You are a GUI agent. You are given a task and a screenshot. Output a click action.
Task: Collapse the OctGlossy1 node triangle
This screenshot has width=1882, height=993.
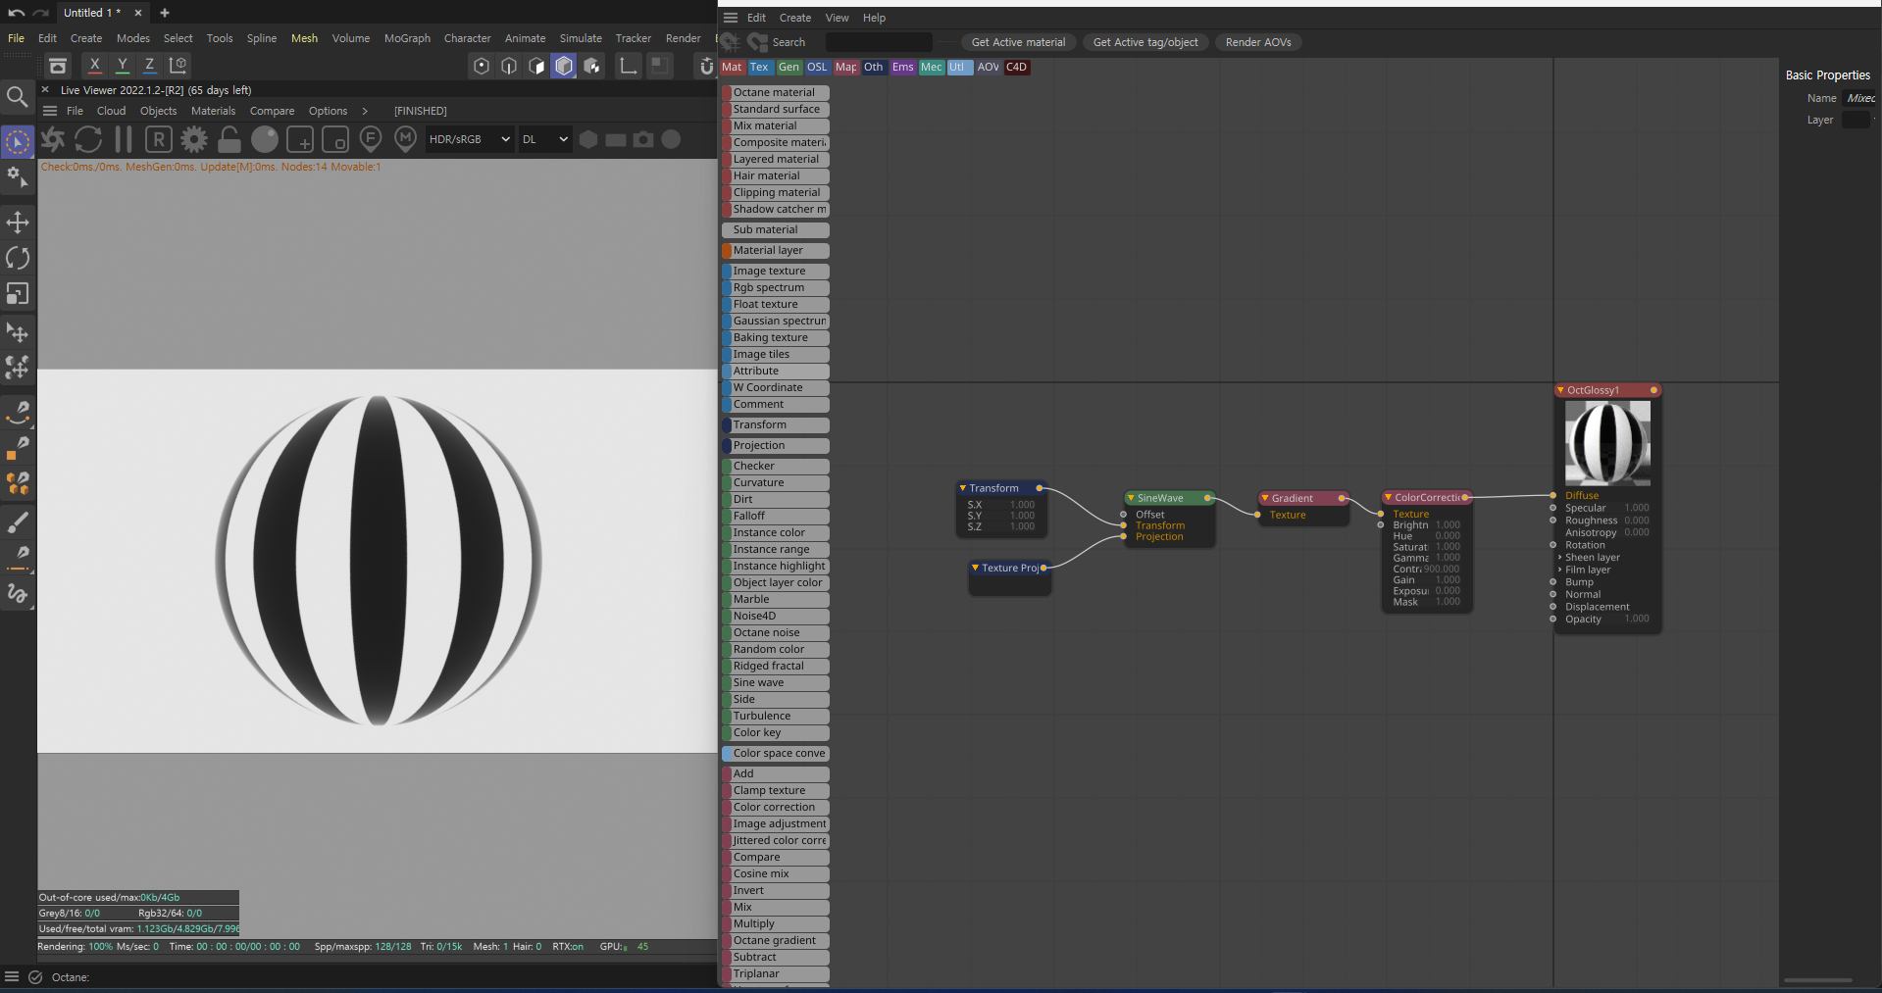point(1560,390)
